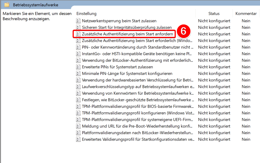Select TPM-Plattformvalidierungsprofil für BIOS-basierte Firmware

[138, 106]
